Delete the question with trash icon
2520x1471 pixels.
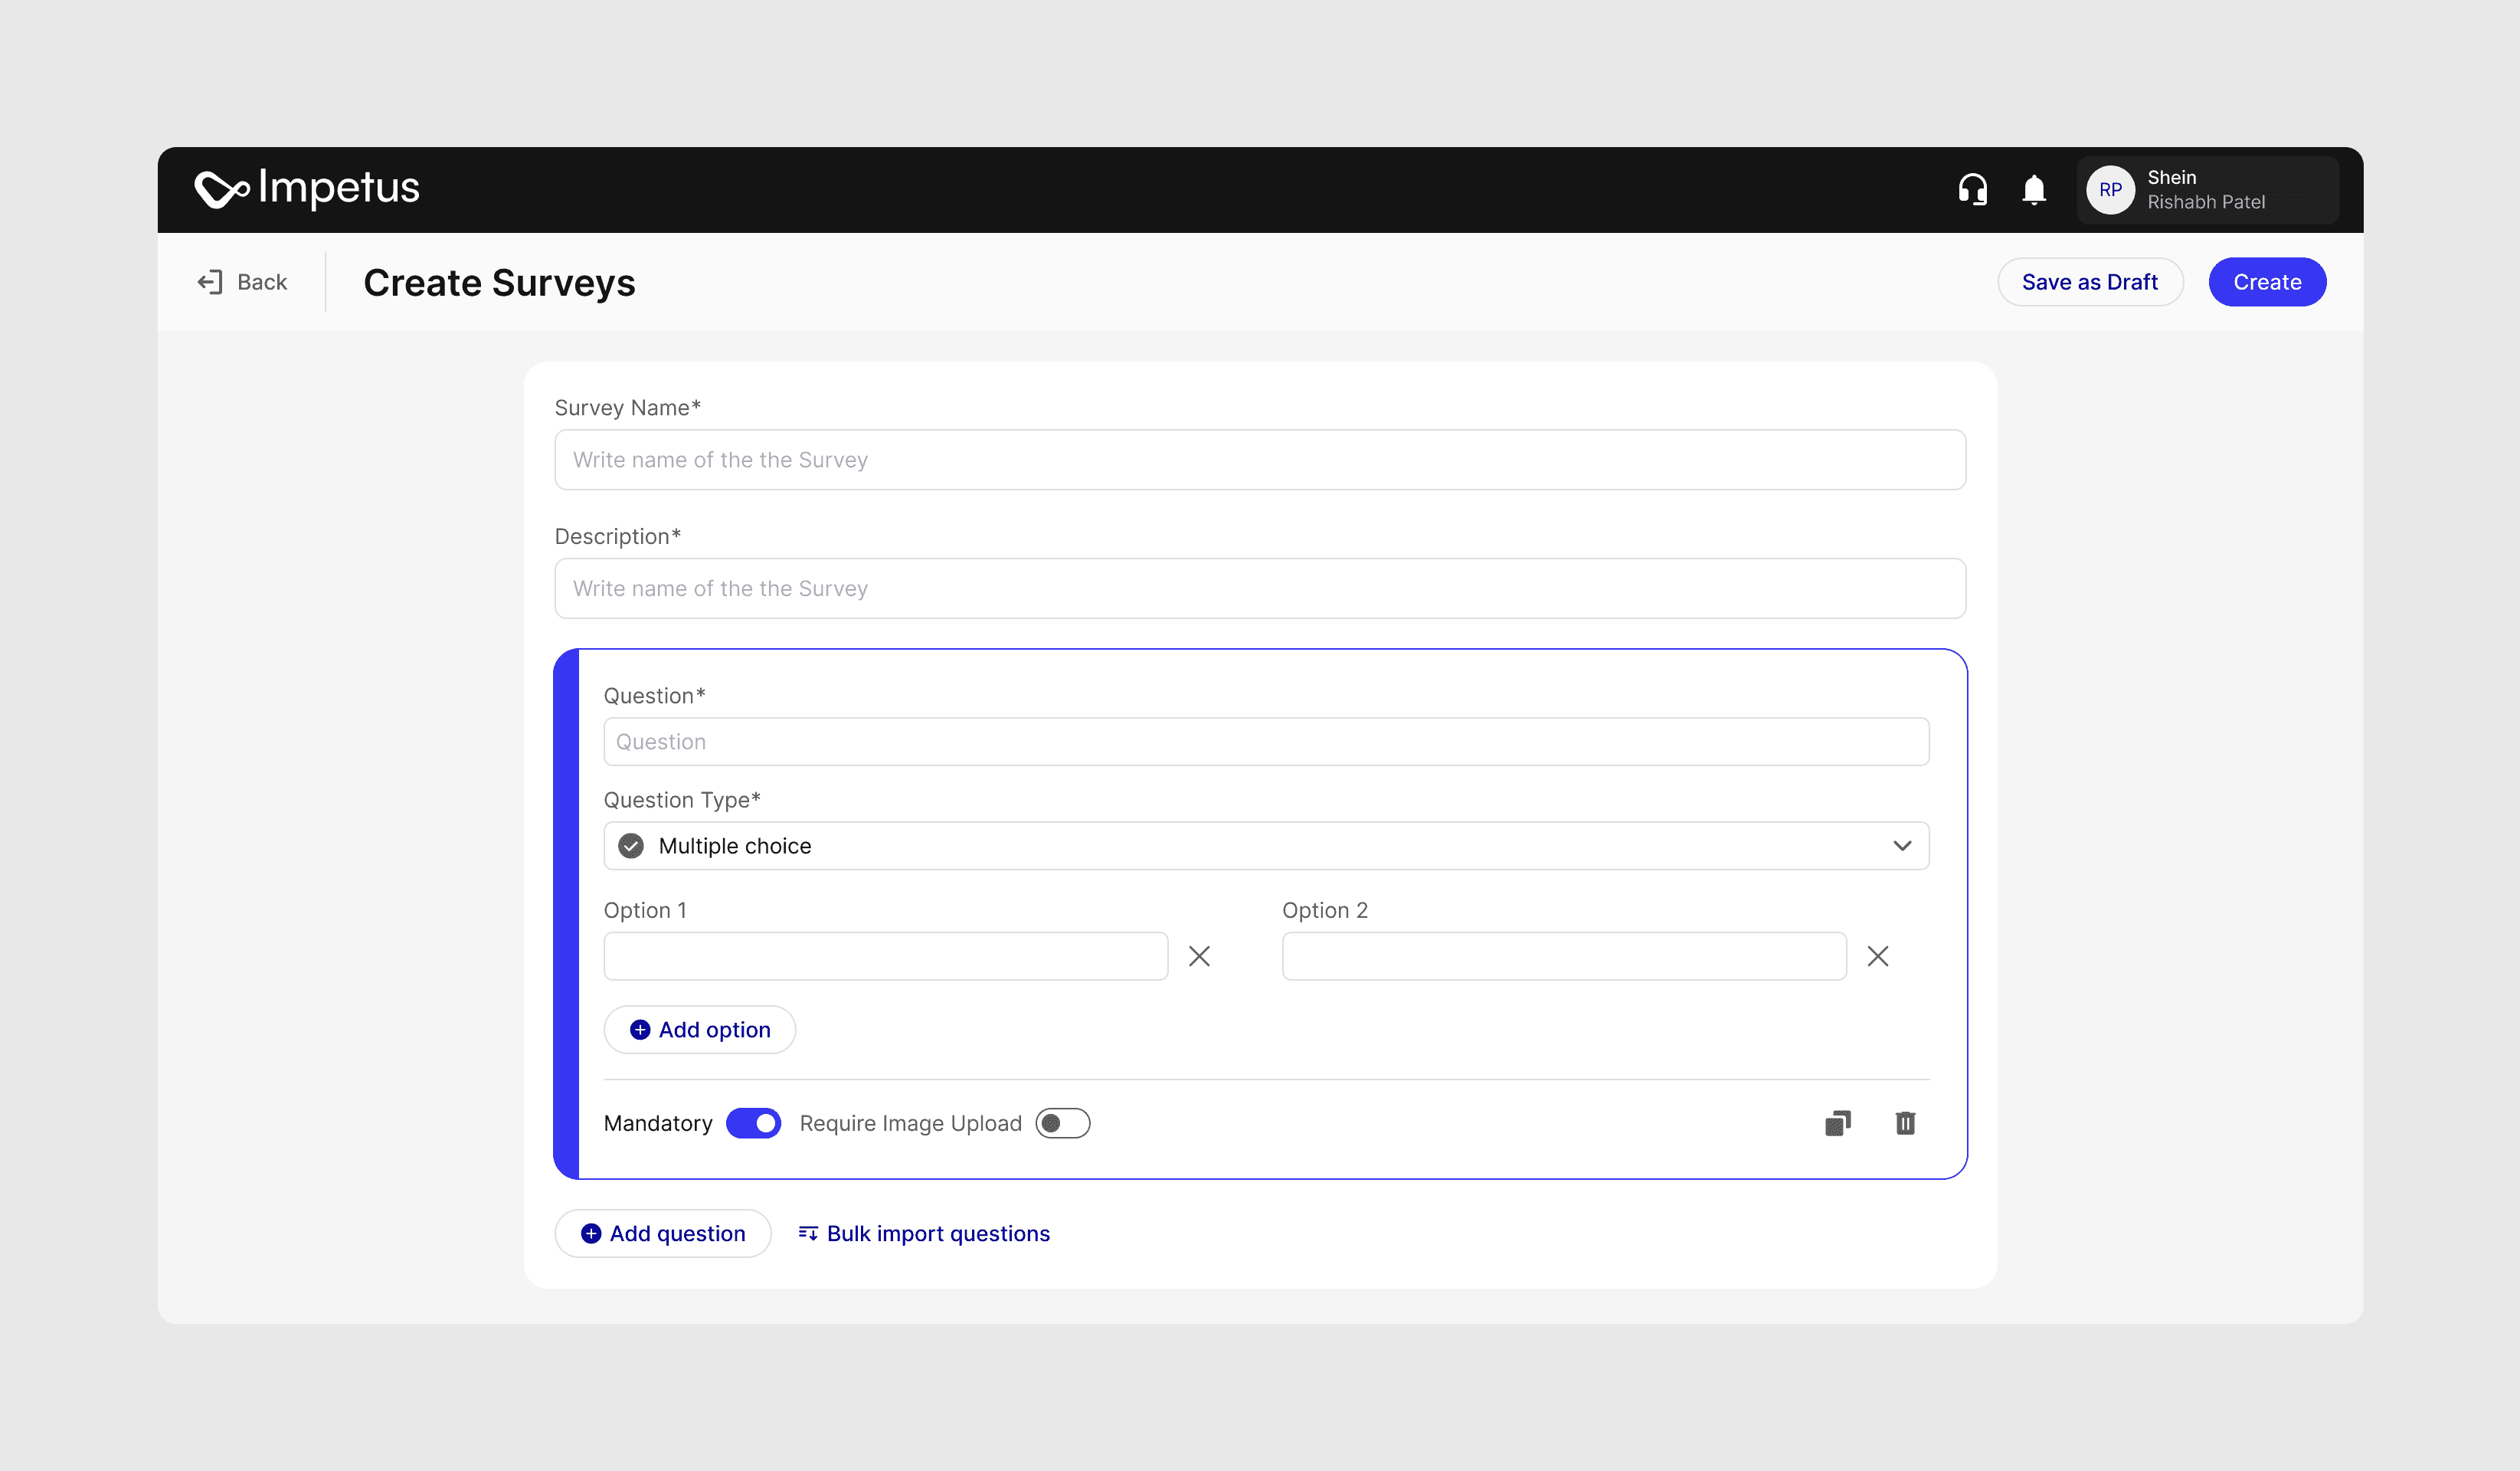pyautogui.click(x=1905, y=1123)
